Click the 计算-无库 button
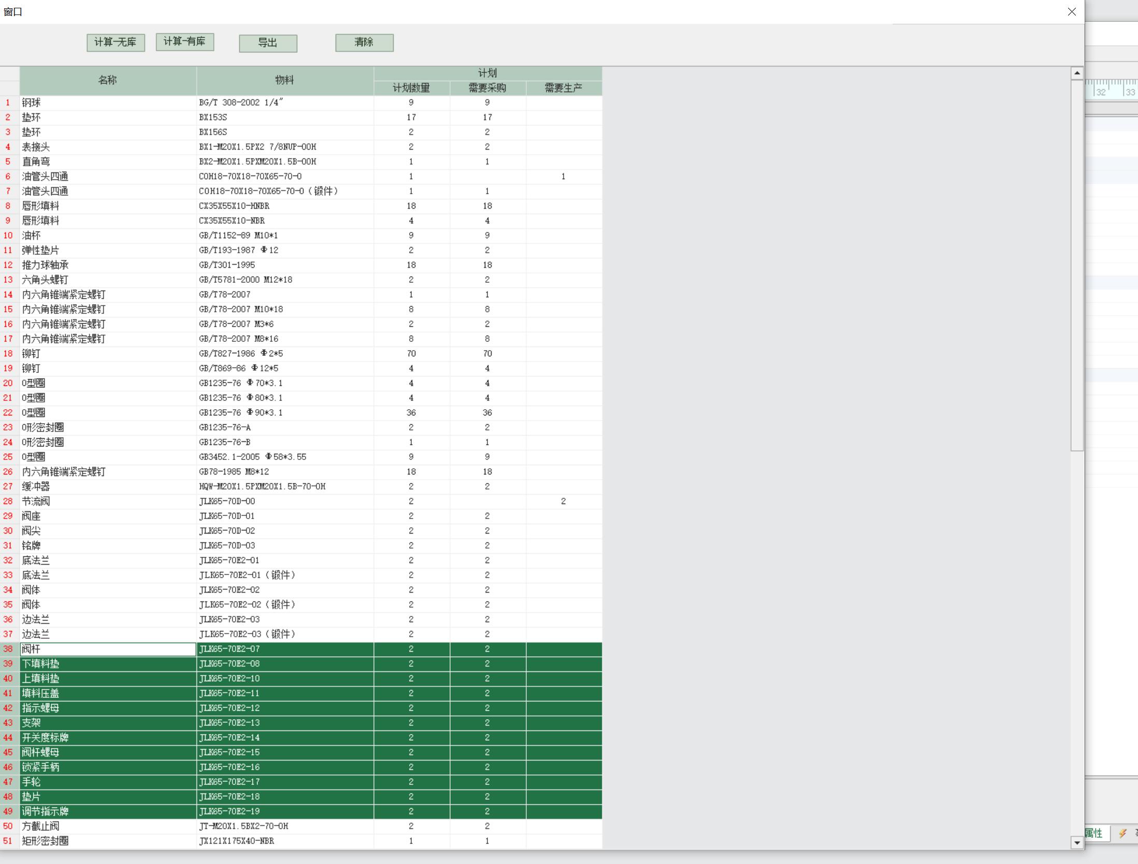1138x864 pixels. [116, 42]
